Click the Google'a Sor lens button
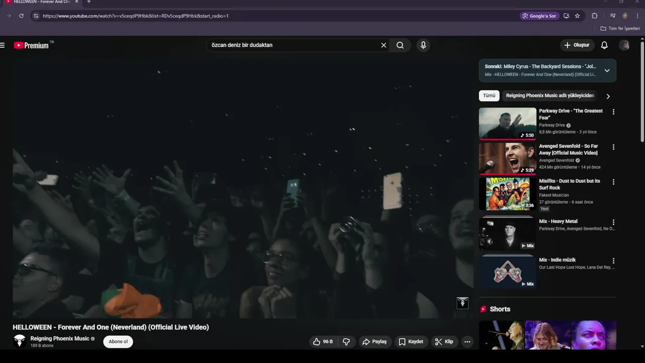The height and width of the screenshot is (363, 645). 540,16
